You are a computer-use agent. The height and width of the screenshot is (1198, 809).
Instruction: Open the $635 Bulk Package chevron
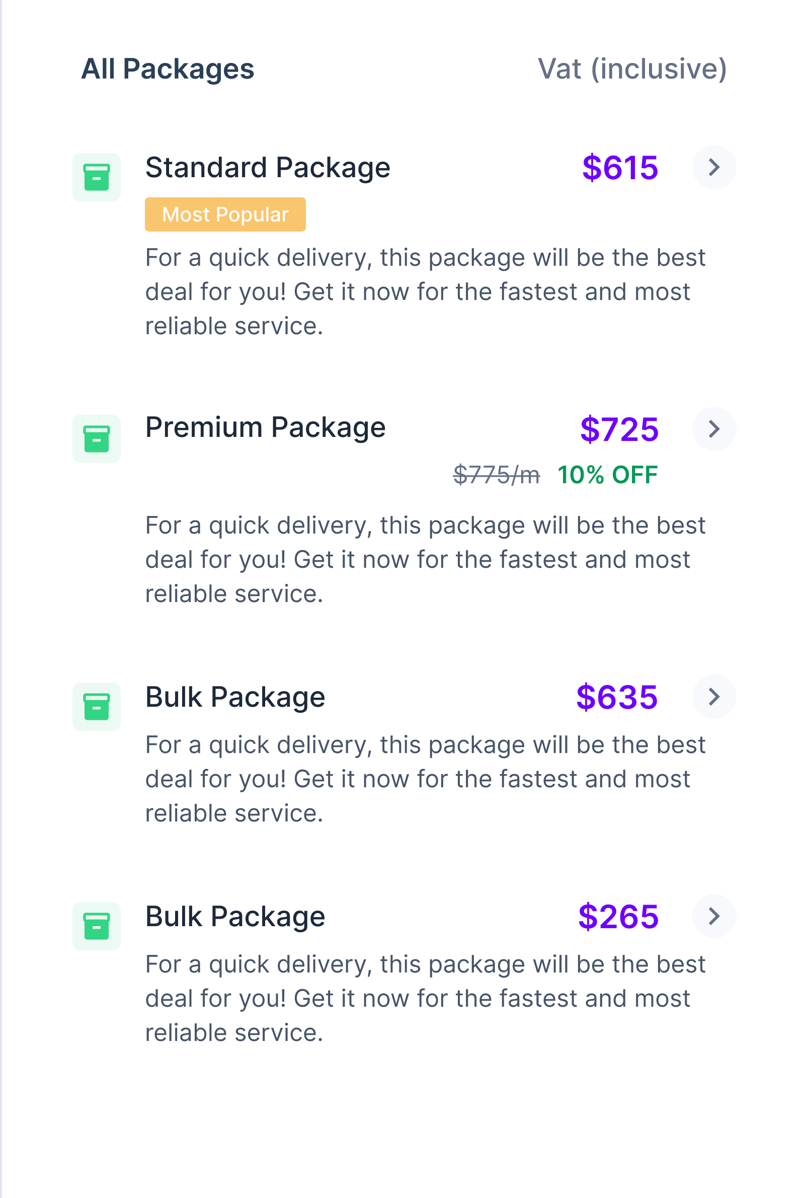click(x=714, y=697)
